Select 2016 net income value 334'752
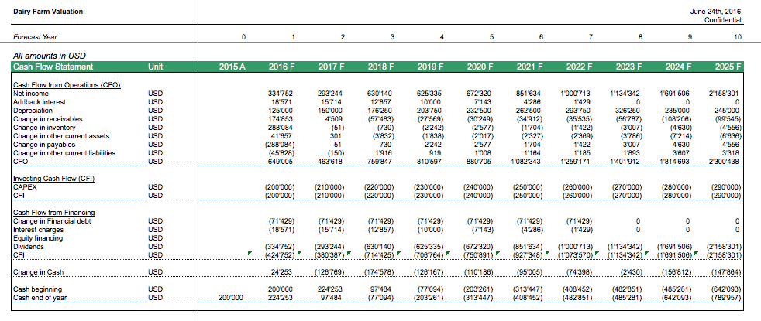The image size is (761, 321). (x=281, y=94)
